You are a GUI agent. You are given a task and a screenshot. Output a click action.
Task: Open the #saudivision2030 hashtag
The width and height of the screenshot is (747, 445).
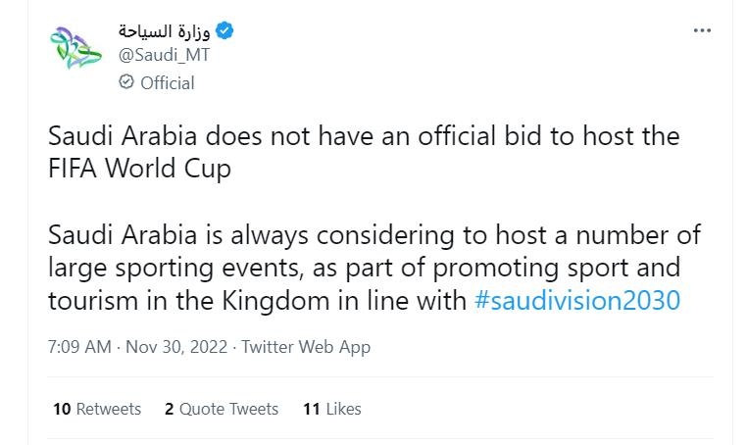576,300
